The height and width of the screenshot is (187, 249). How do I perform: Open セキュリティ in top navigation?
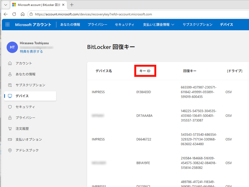pos(125,25)
